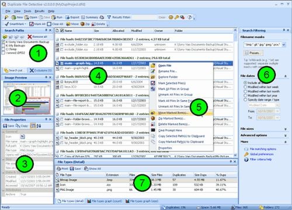Click the Export toolbar icon
The image size is (292, 210).
click(67, 17)
